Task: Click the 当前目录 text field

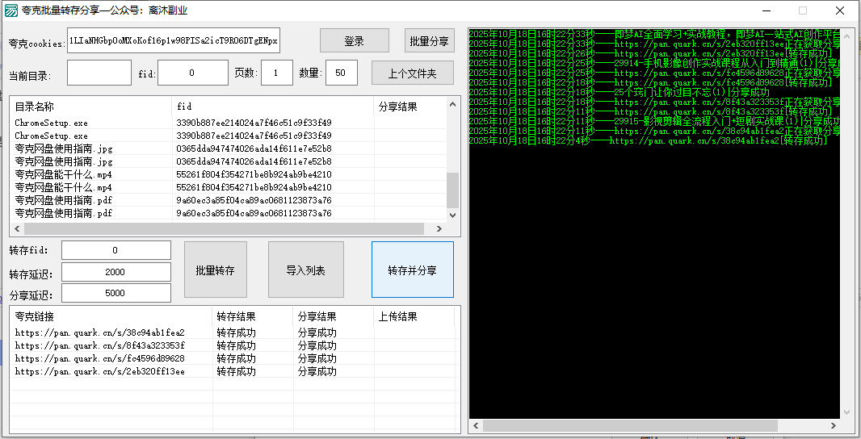Action: (99, 73)
